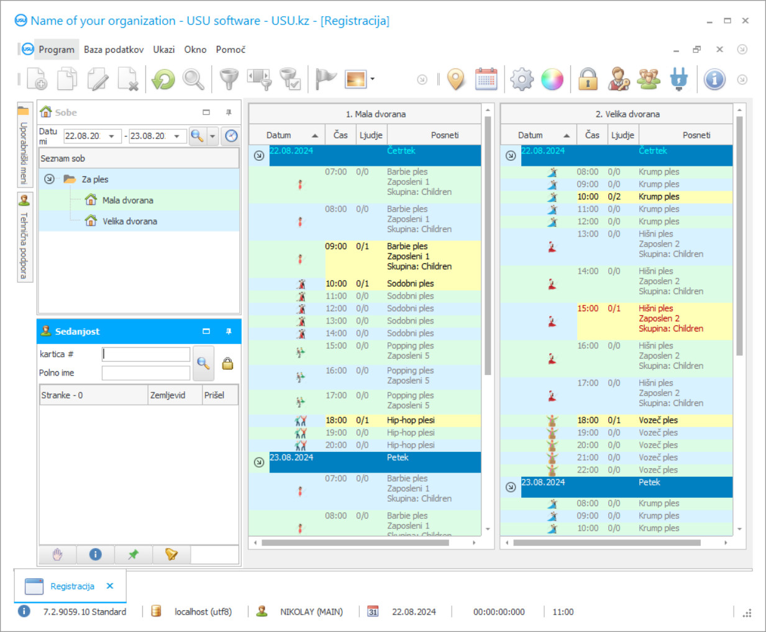Click the map location pin icon
The image size is (766, 632).
(x=456, y=79)
